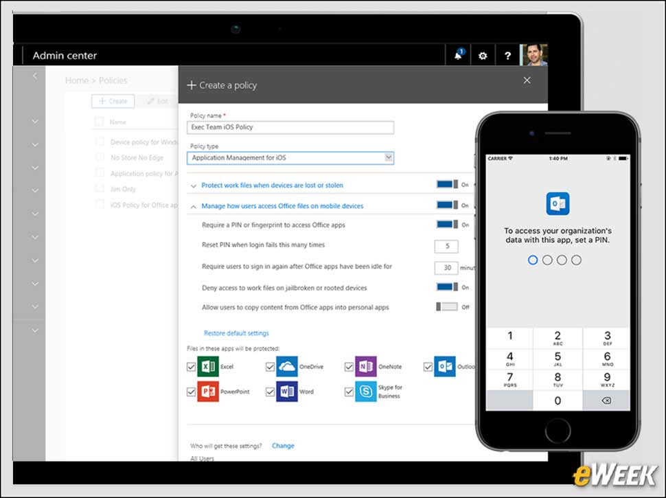This screenshot has height=498, width=666.
Task: Collapse the left navigation with back arrow
Action: pos(35,76)
